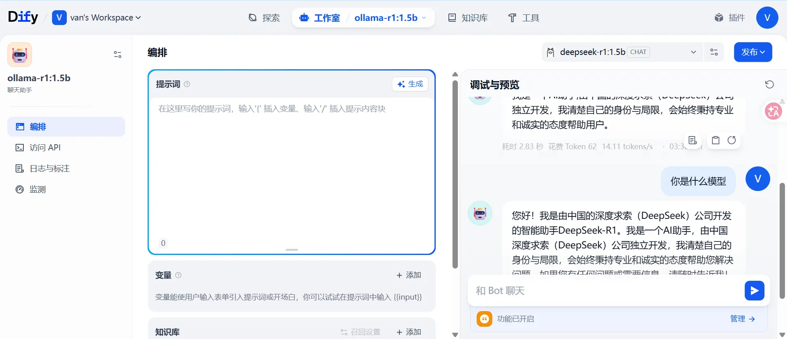Add a knowledge base with 添加

[409, 332]
